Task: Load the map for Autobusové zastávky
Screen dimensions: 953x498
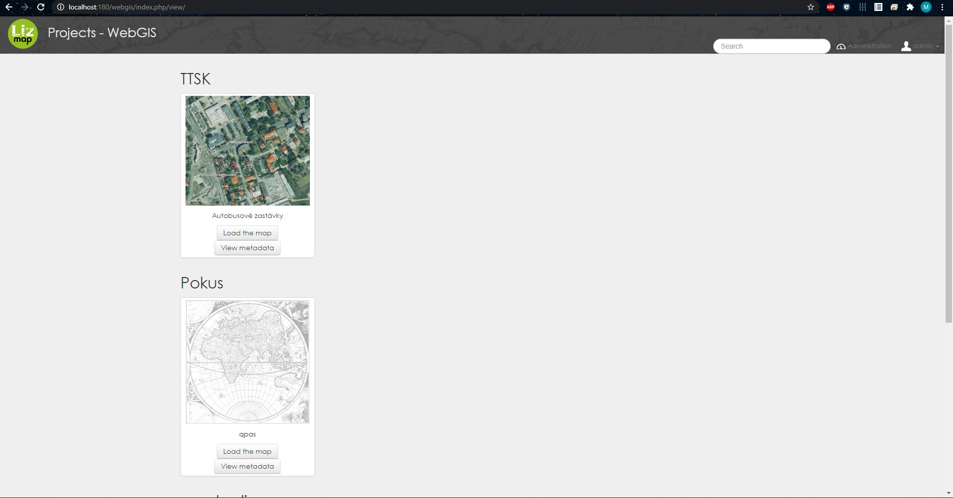Action: pos(247,232)
